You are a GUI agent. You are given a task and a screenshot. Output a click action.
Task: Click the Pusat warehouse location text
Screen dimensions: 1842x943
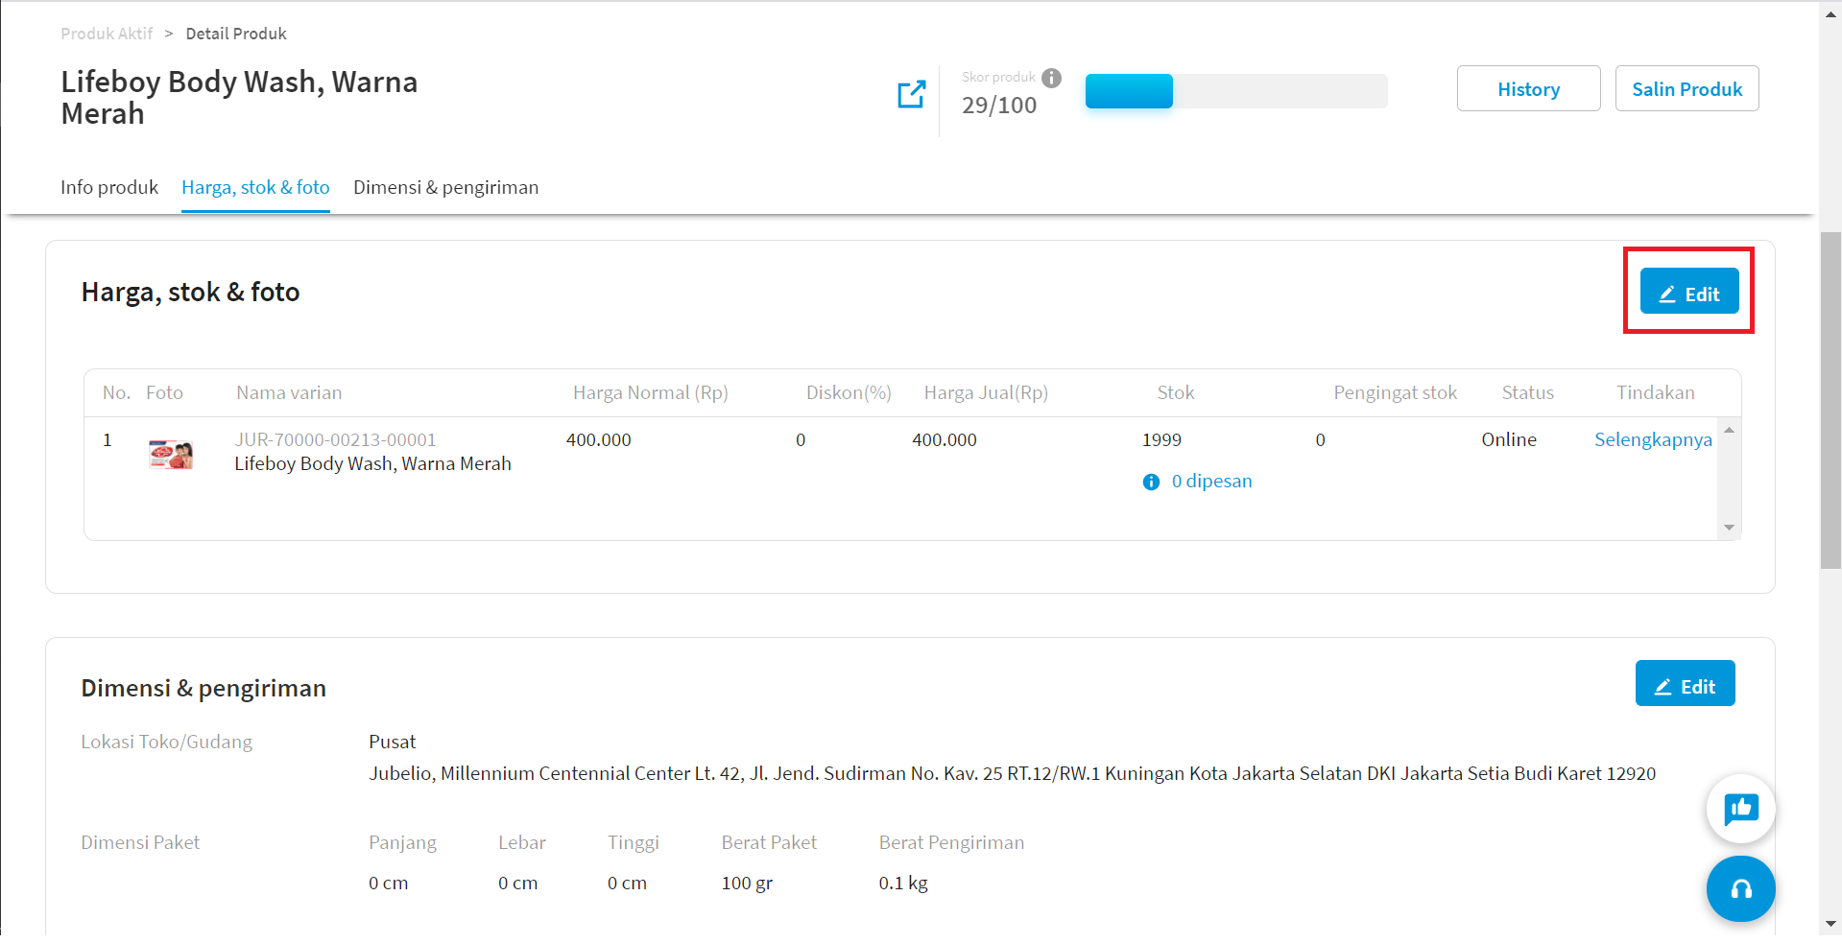pos(392,742)
